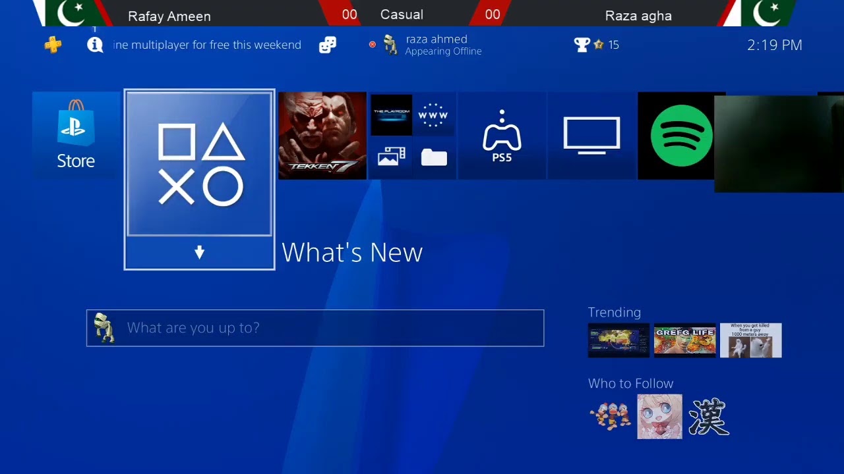Click the "What's New" title label

[x=352, y=253]
